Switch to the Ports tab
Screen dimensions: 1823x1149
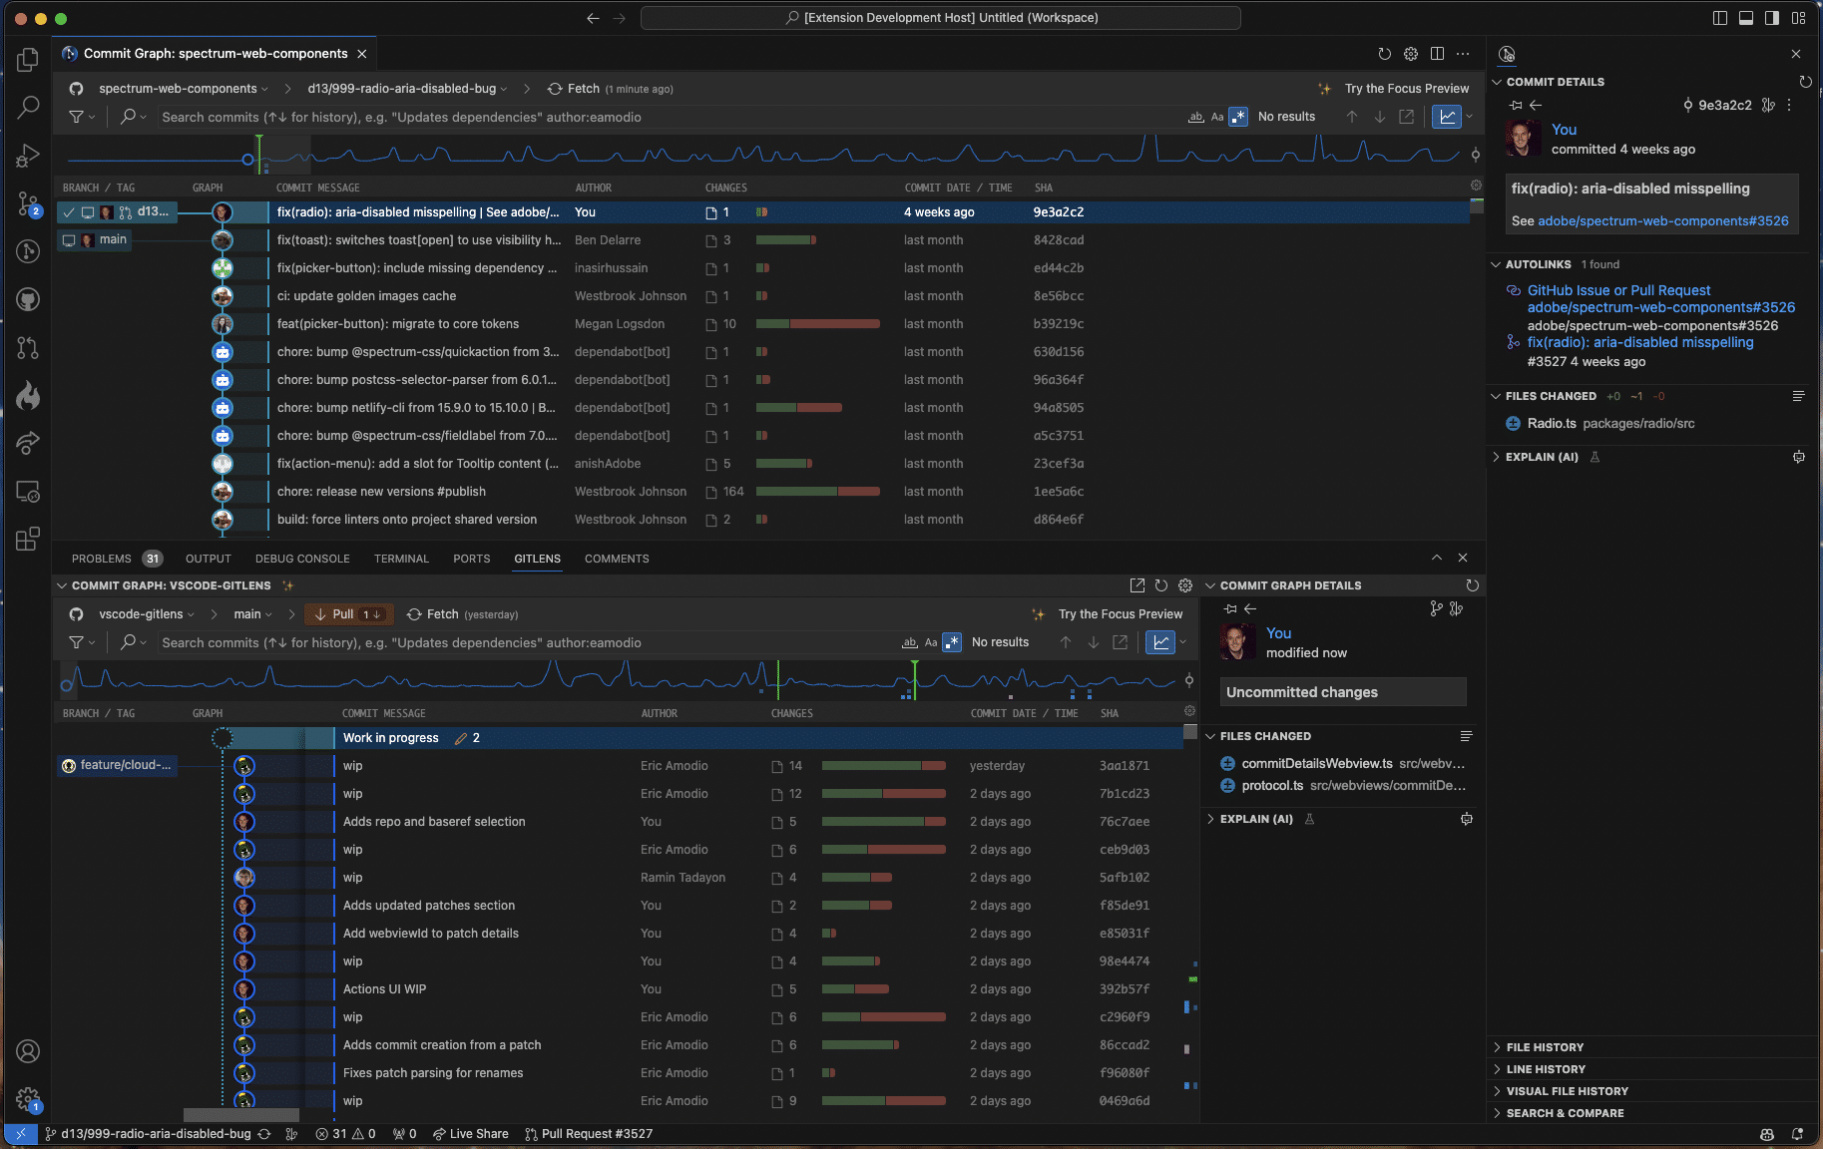point(472,559)
